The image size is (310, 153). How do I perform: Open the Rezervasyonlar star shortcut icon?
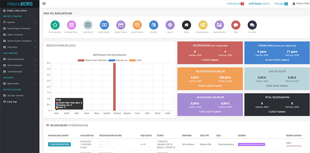(x=55, y=25)
